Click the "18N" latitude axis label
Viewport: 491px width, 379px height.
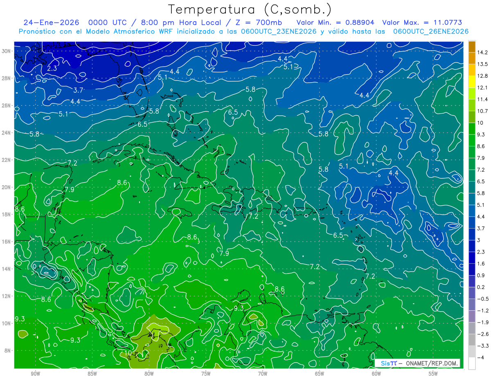coord(7,215)
